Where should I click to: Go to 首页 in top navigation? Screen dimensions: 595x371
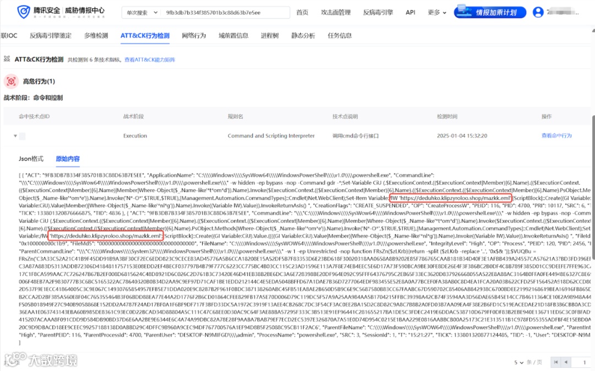[302, 13]
